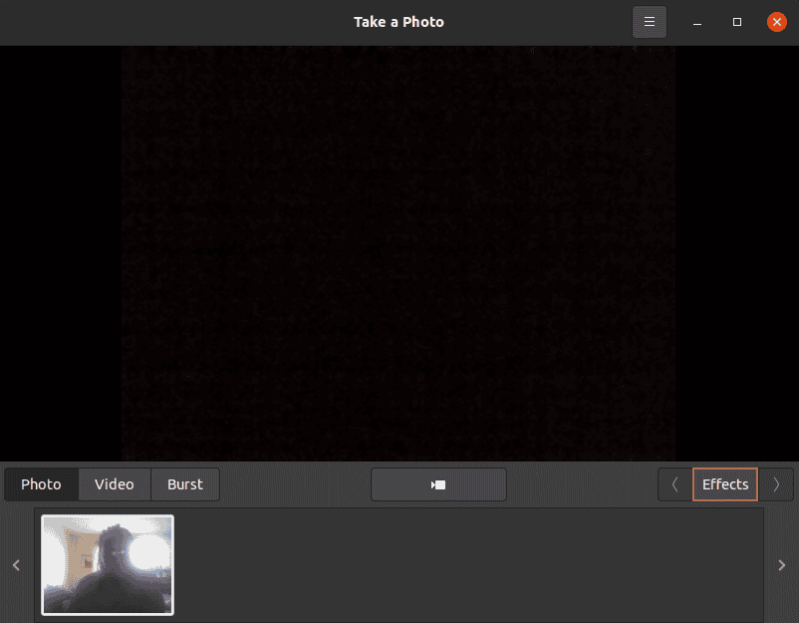Click the camera icon to take a photo
Screen dimensions: 799x623
click(438, 484)
